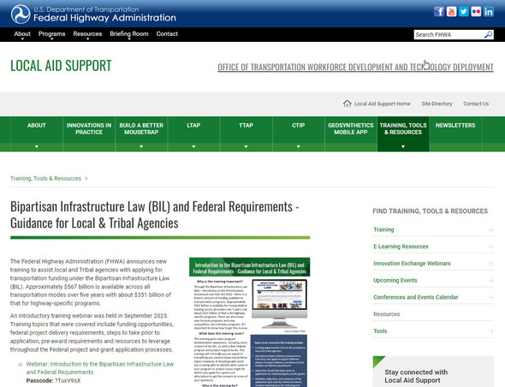Expand the LTAP menu dropdown arrow
The image size is (505, 387).
pos(193,146)
